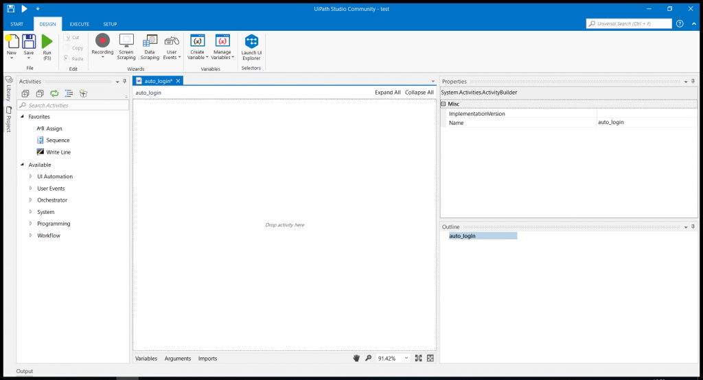Collapse the Available tree group
Viewport: 703px width, 380px height.
[23, 165]
